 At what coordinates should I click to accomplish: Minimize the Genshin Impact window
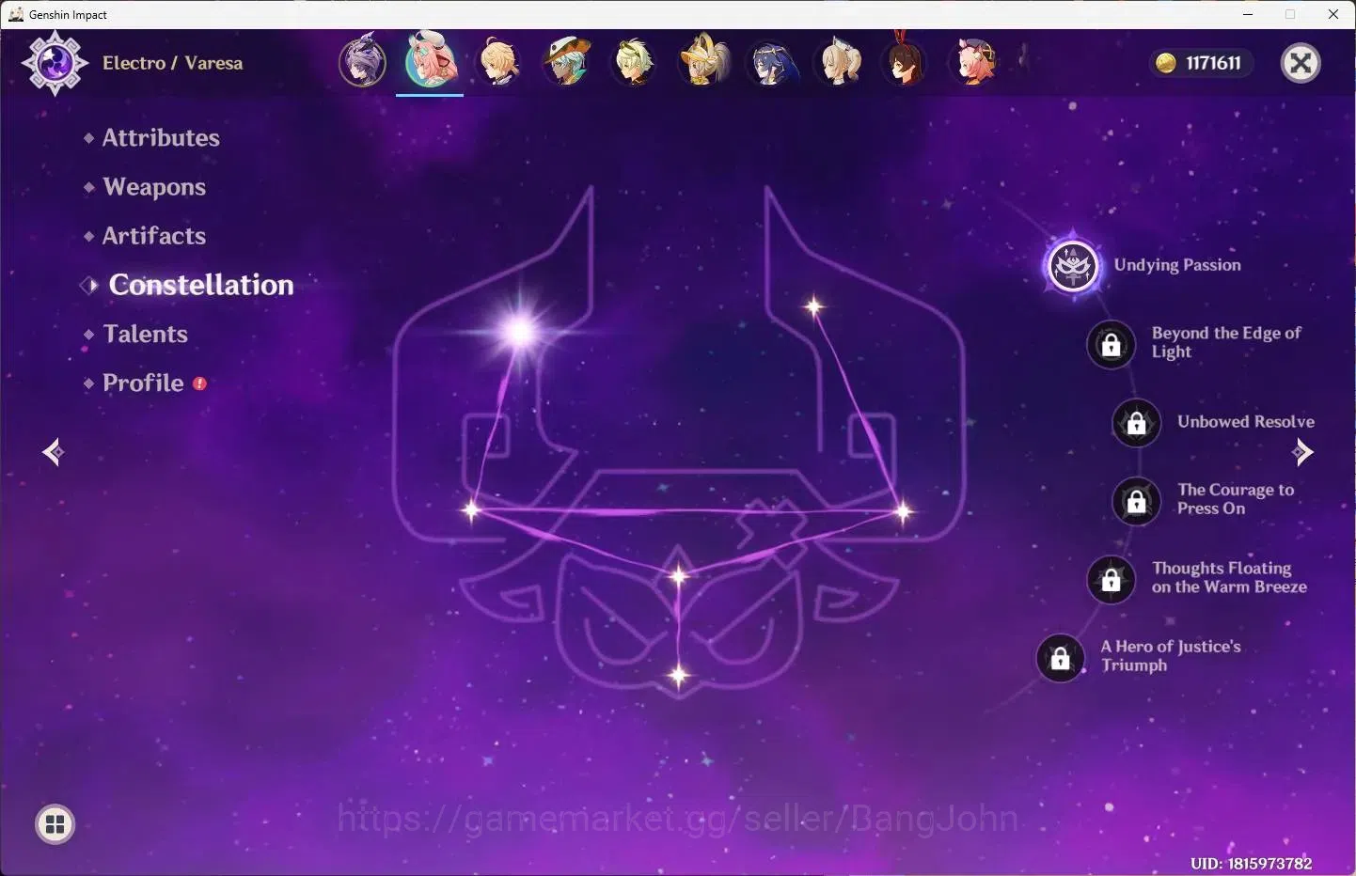(1248, 14)
